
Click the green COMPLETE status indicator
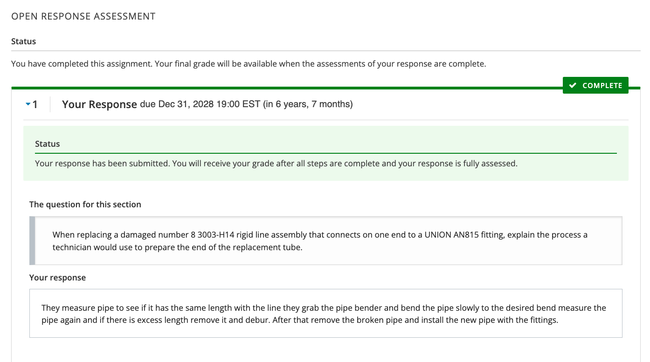[595, 85]
